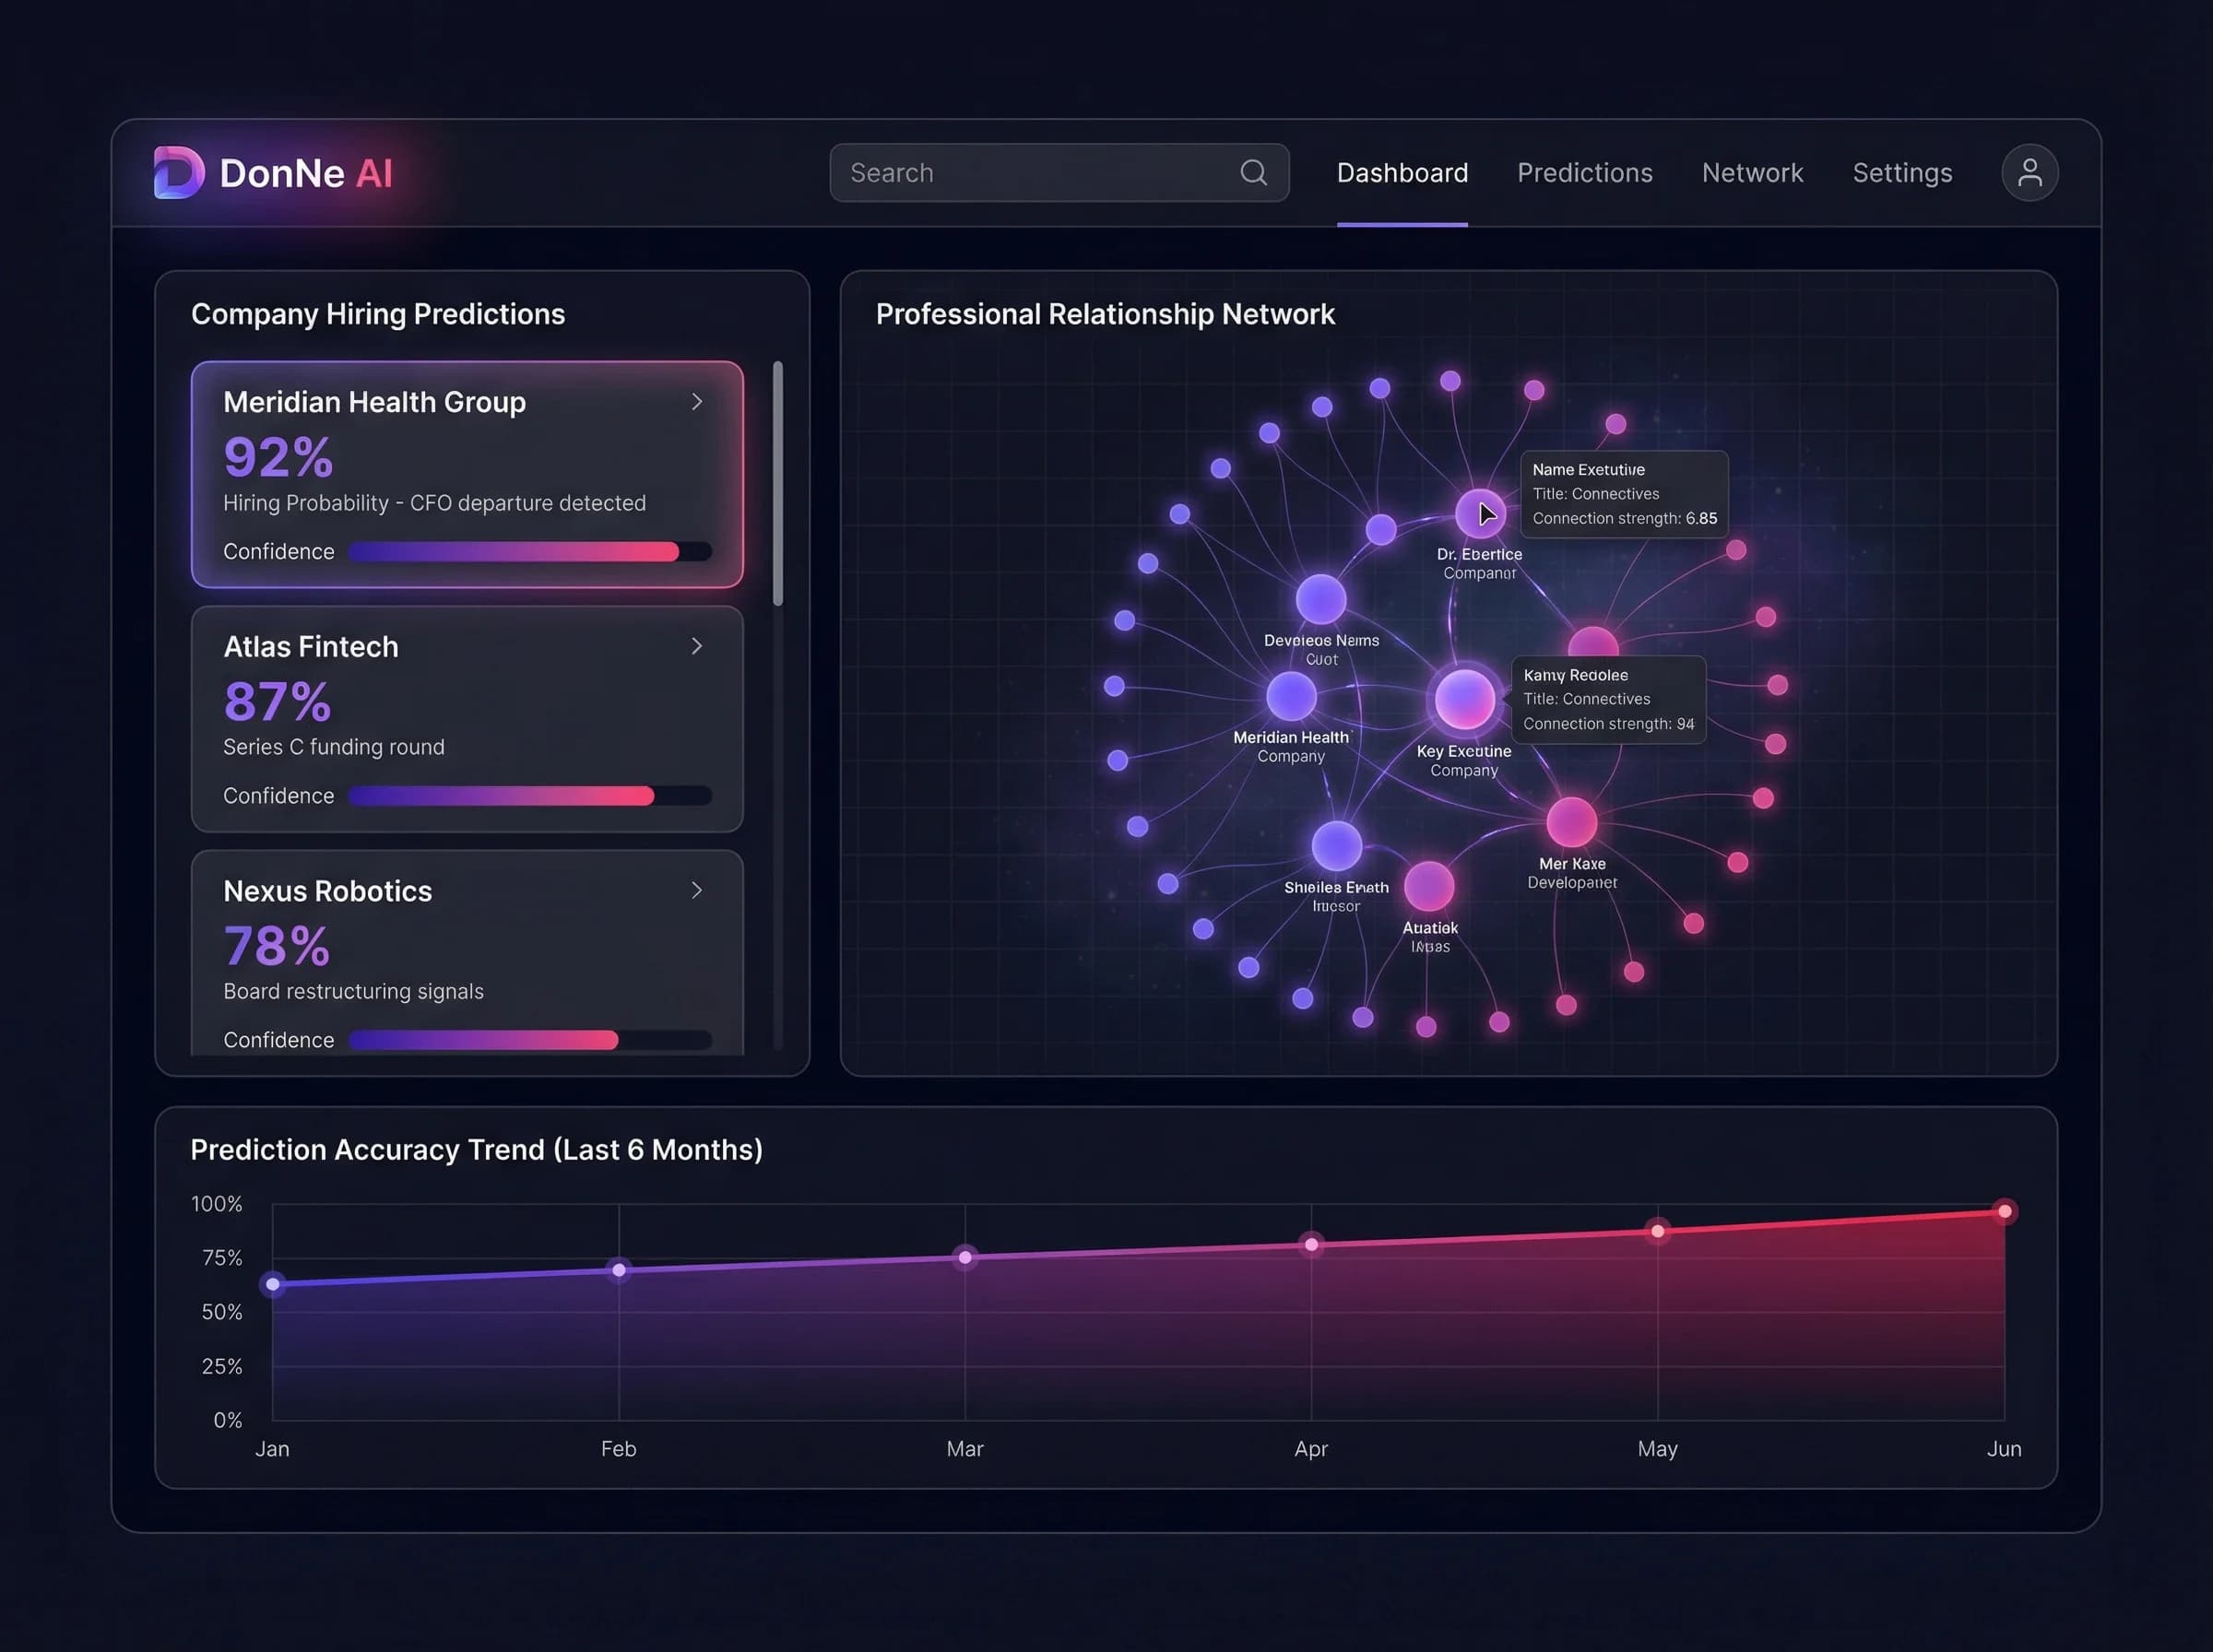Click the DonNe AI logo icon
The height and width of the screenshot is (1652, 2213).
pos(180,172)
